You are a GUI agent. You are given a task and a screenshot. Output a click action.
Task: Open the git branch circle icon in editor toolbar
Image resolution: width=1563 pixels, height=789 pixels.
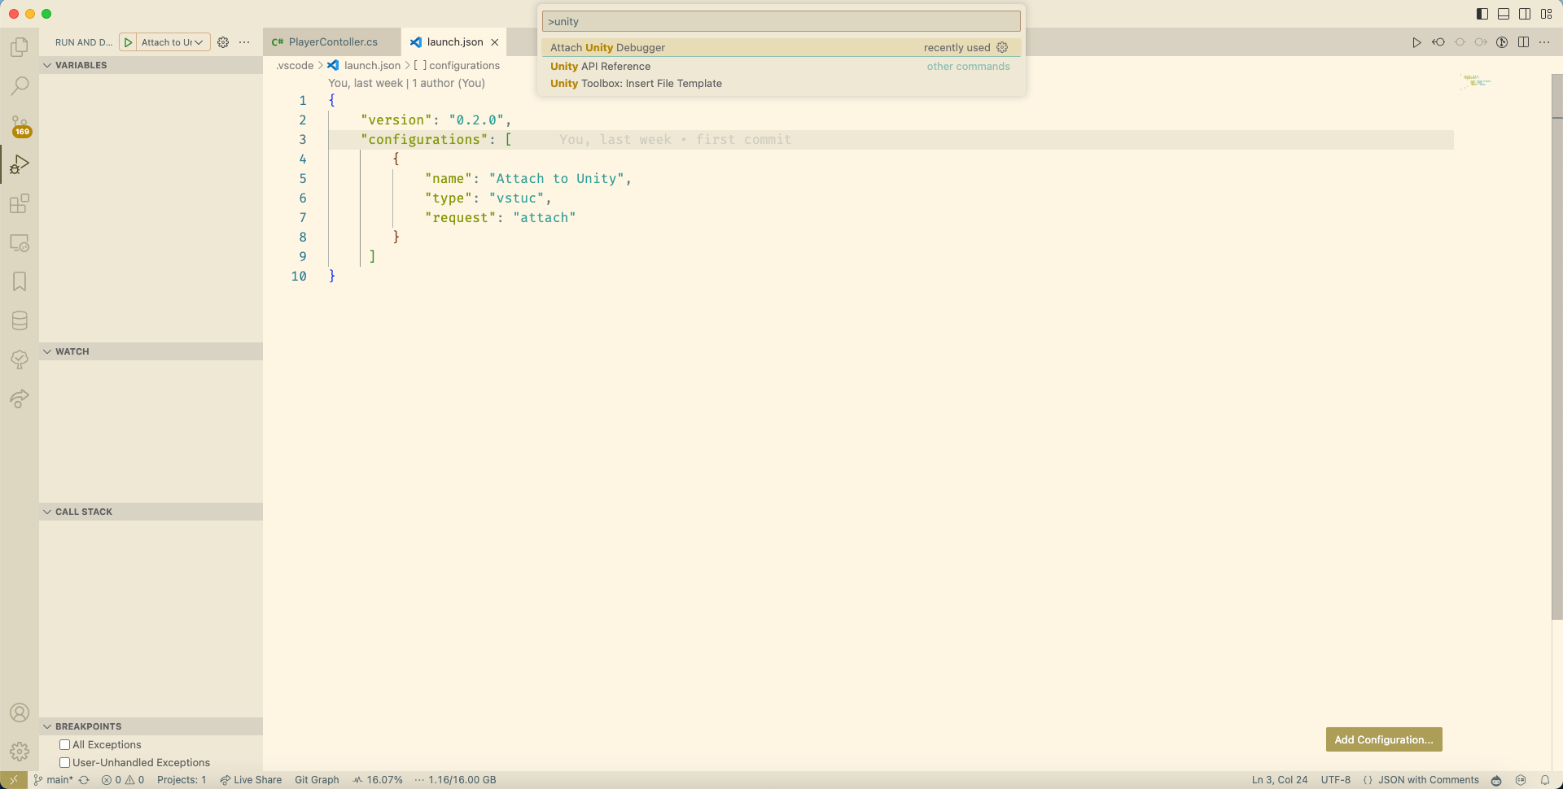pos(1502,42)
